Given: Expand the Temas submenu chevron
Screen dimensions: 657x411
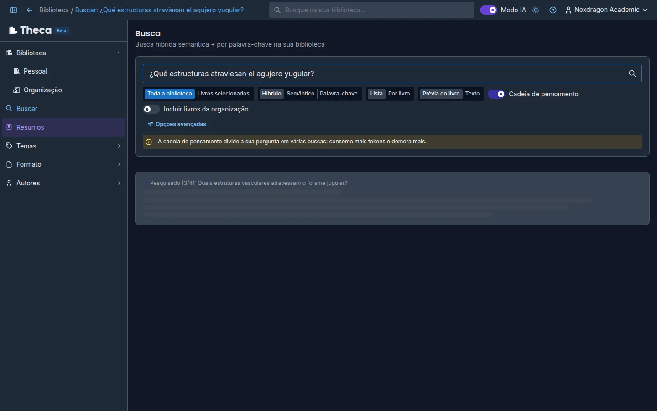Looking at the screenshot, I should [119, 146].
